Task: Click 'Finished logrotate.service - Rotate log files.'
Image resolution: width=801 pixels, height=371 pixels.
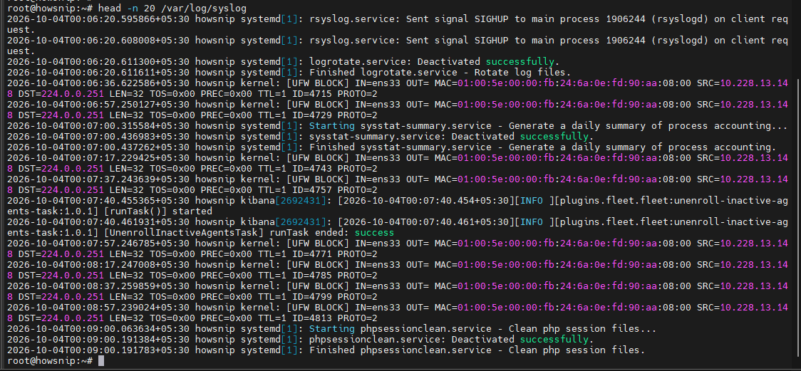Action: click(x=440, y=73)
